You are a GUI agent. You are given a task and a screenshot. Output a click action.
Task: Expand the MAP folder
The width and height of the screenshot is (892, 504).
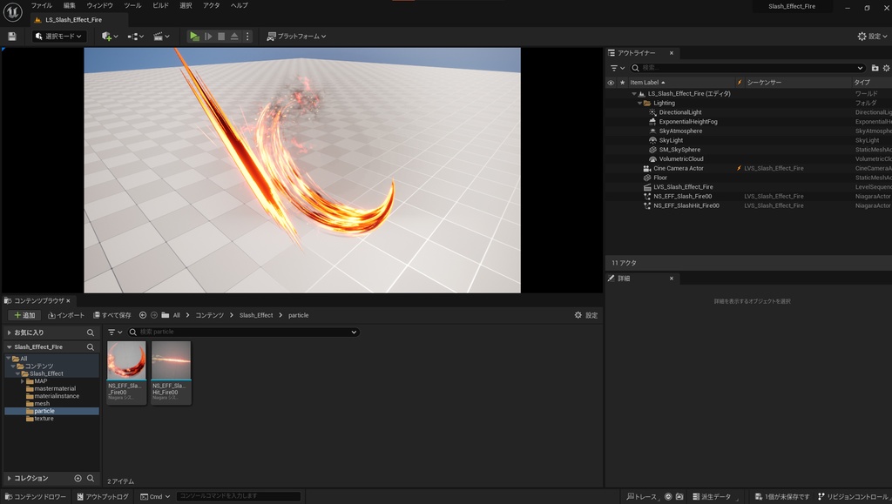point(23,381)
